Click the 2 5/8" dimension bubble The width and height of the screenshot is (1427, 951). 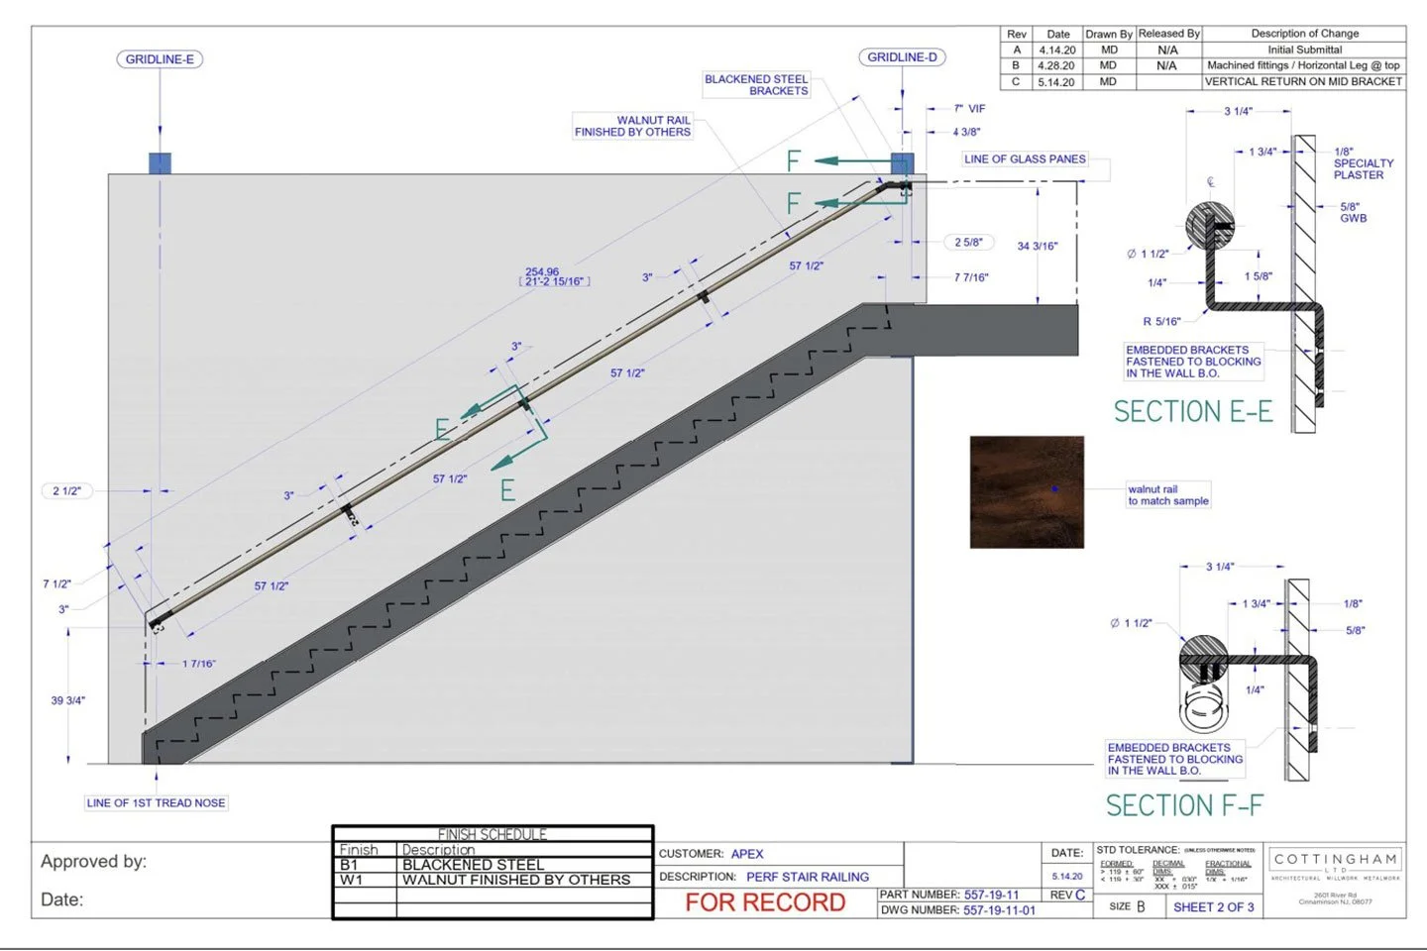point(968,242)
